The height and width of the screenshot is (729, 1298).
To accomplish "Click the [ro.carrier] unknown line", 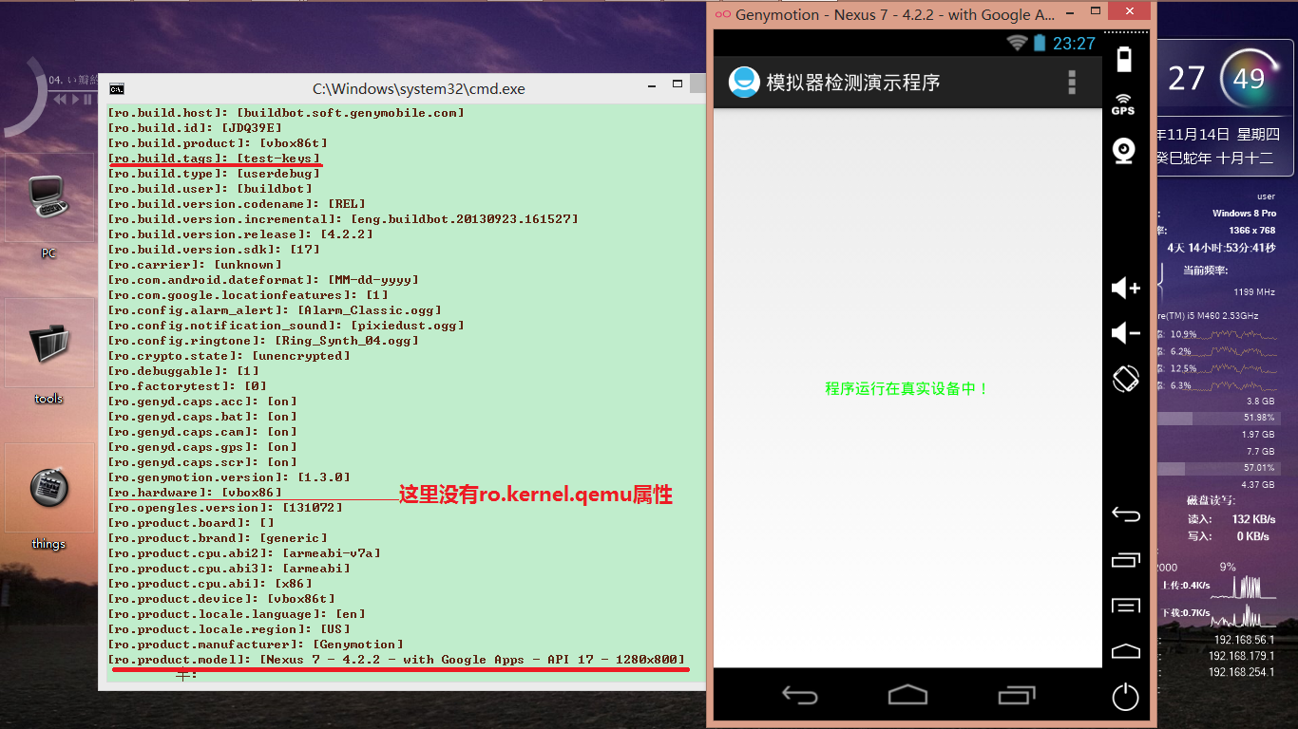I will 195,265.
